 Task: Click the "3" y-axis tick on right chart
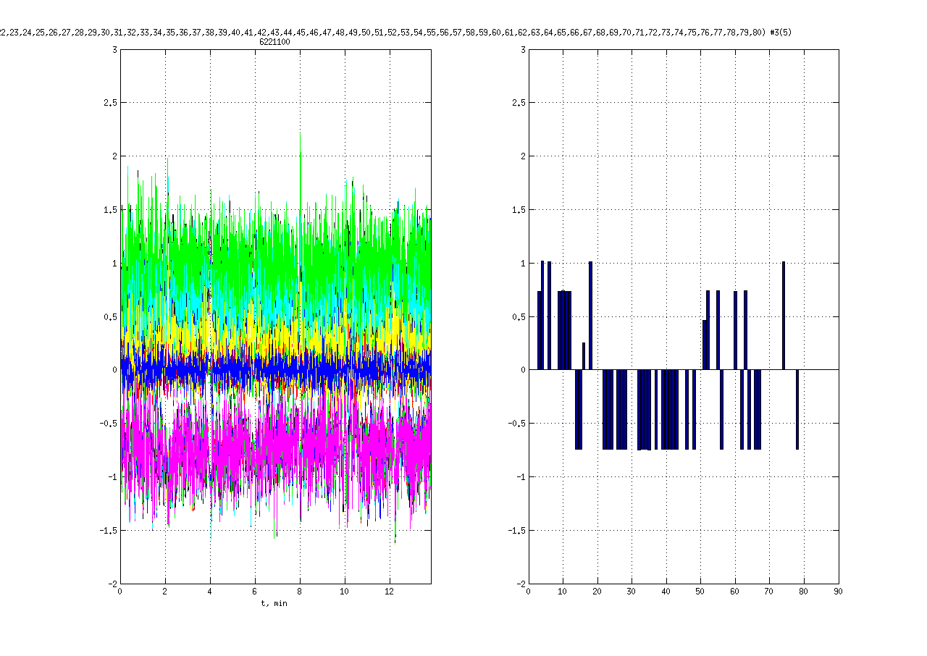521,49
